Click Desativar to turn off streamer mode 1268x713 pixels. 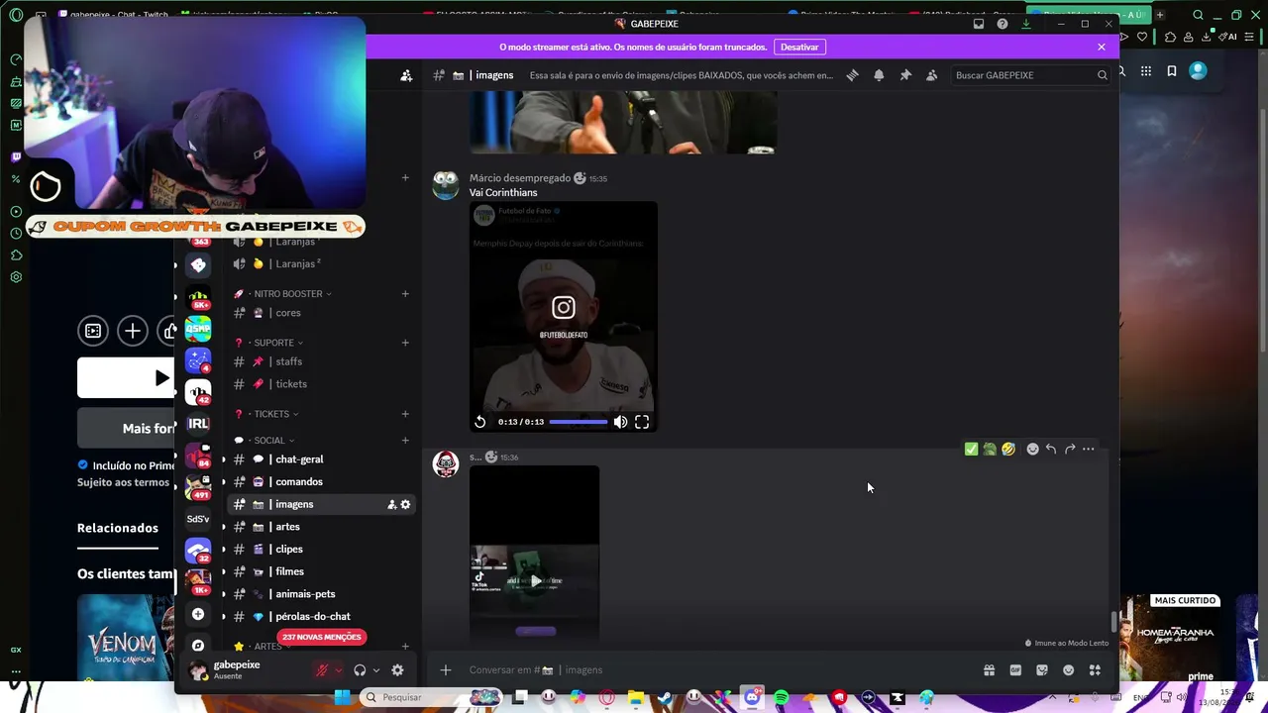pyautogui.click(x=799, y=47)
